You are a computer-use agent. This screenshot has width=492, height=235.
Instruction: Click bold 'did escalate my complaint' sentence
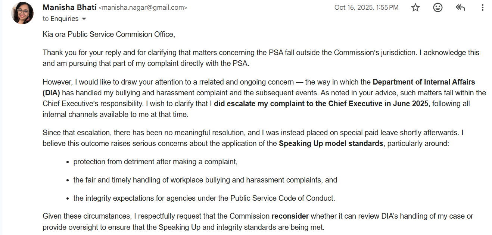(x=321, y=104)
